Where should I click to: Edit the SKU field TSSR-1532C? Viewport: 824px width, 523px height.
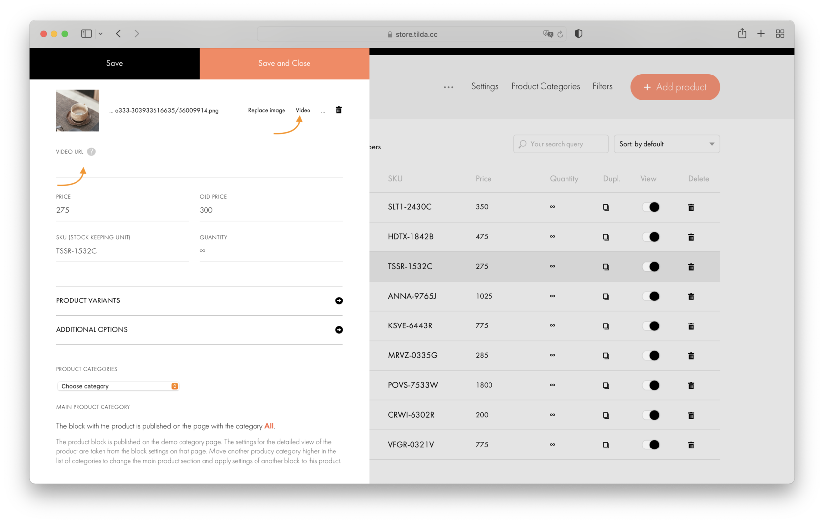pyautogui.click(x=123, y=251)
